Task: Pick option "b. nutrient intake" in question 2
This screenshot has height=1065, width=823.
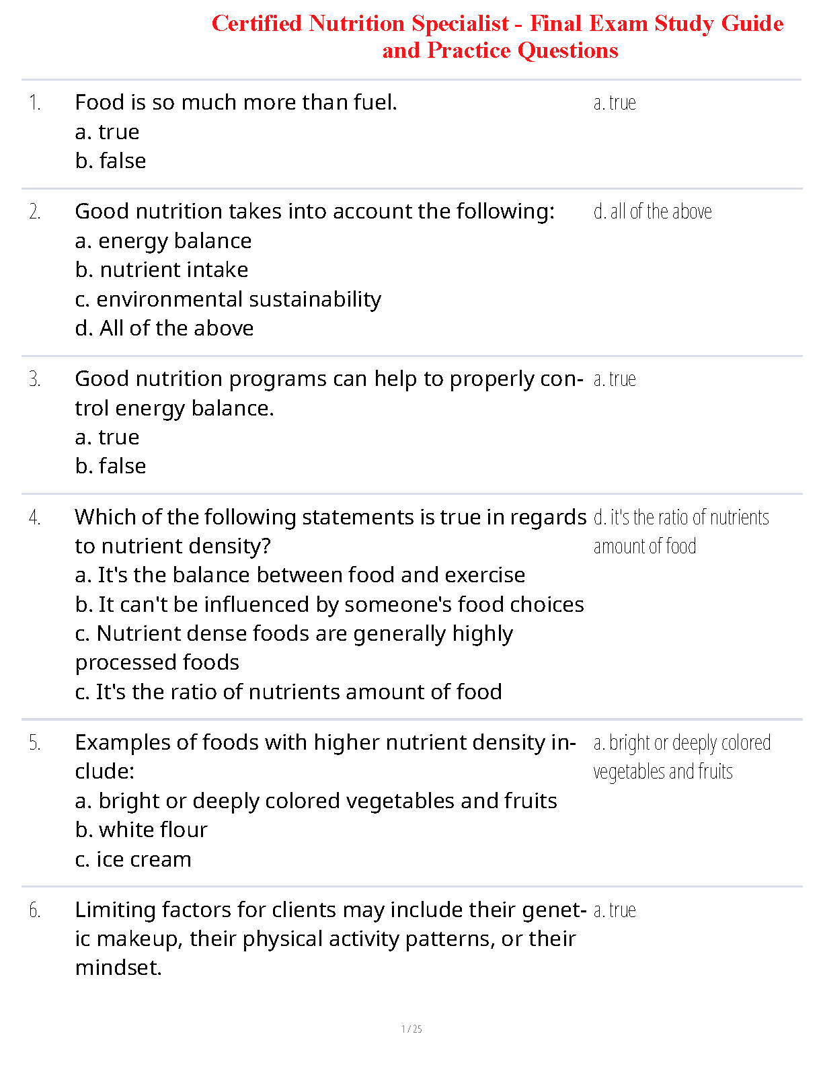Action: pyautogui.click(x=161, y=270)
